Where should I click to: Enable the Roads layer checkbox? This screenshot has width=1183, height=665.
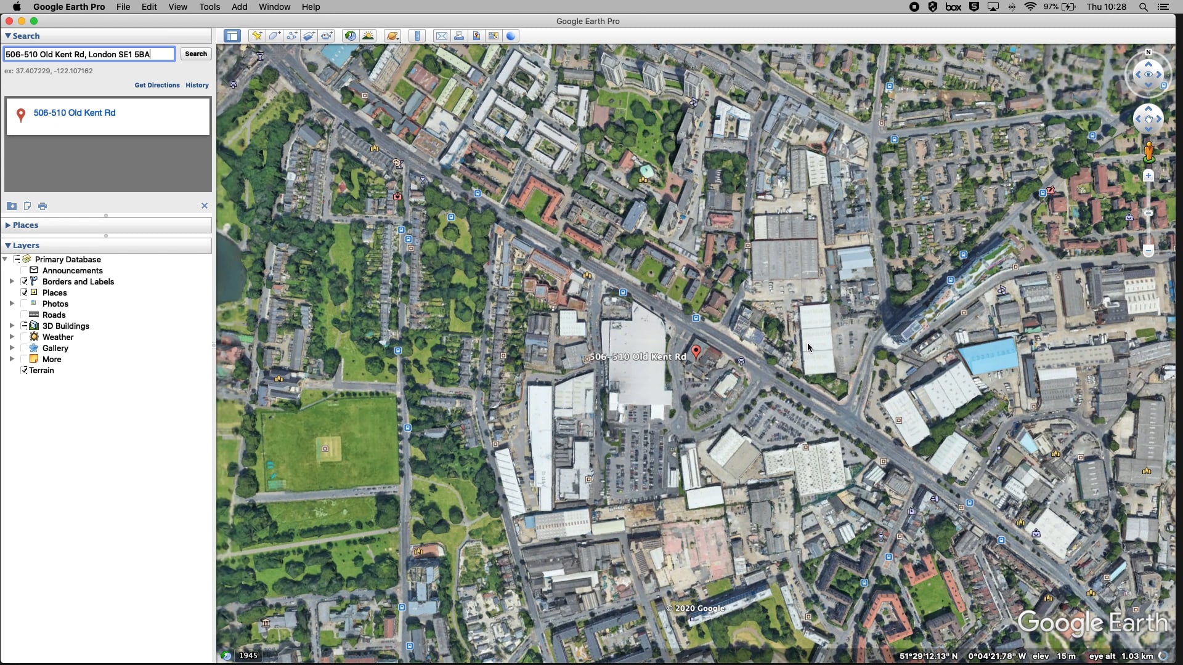click(x=25, y=315)
